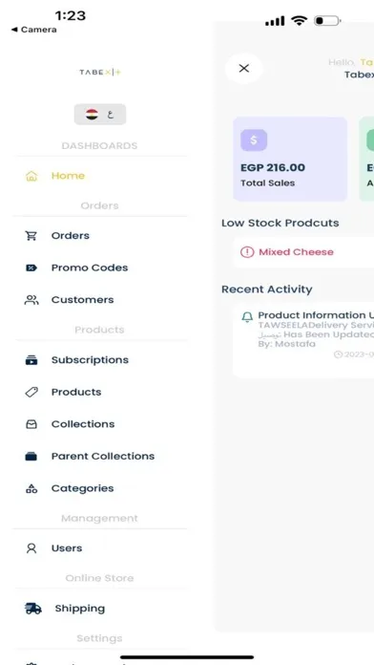Tap the TABEX logo
Image resolution: width=374 pixels, height=665 pixels.
pos(100,72)
